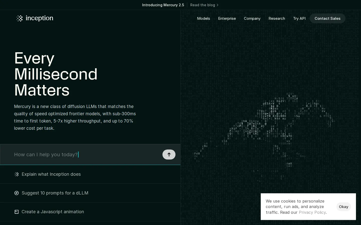Open the Company menu

pos(252,18)
